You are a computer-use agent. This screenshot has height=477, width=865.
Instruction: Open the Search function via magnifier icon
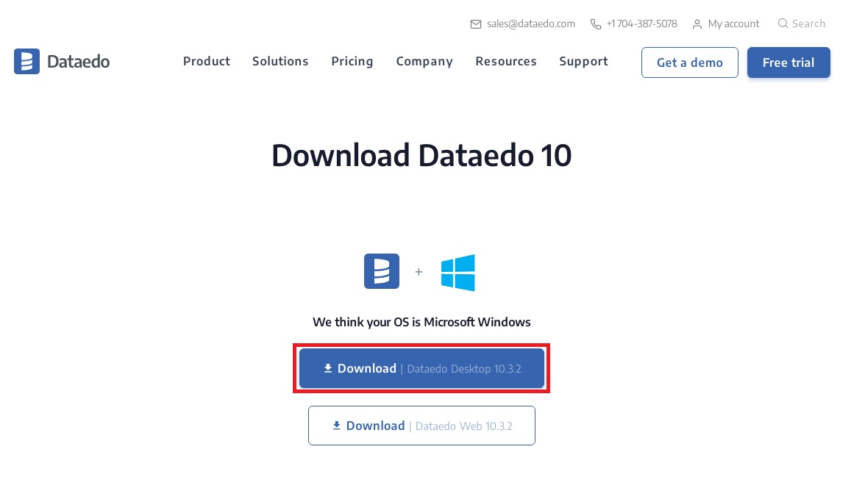click(x=783, y=23)
